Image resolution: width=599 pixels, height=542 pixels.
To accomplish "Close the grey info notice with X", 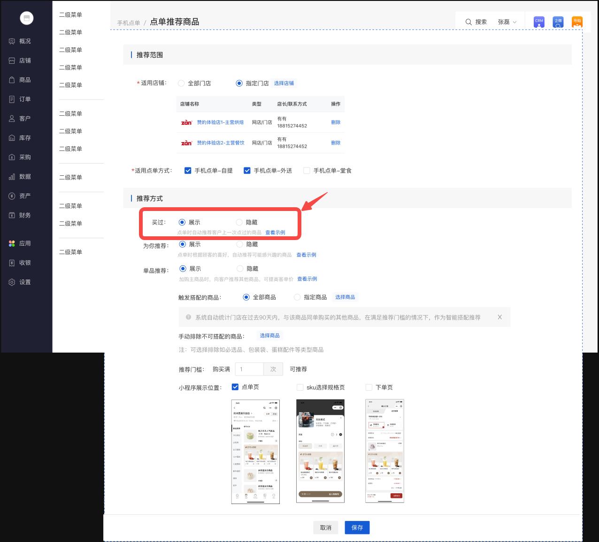I will coord(499,317).
